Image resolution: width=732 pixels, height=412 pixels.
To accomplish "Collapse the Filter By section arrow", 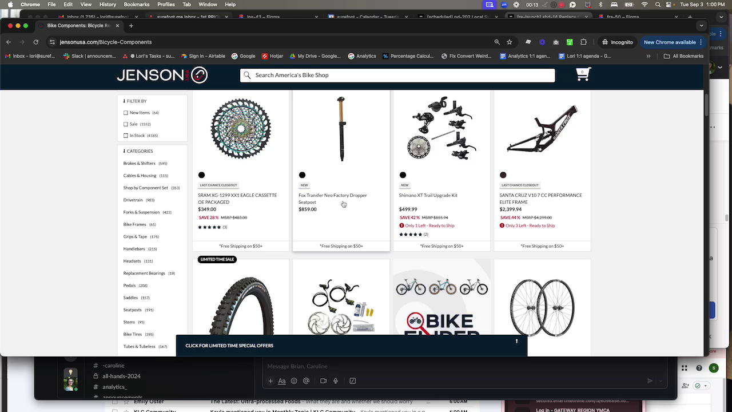I will (x=124, y=101).
